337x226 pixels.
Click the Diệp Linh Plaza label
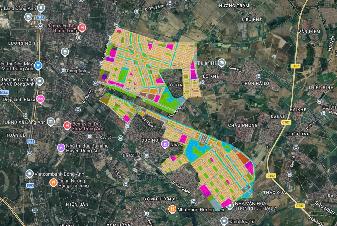[19, 99]
